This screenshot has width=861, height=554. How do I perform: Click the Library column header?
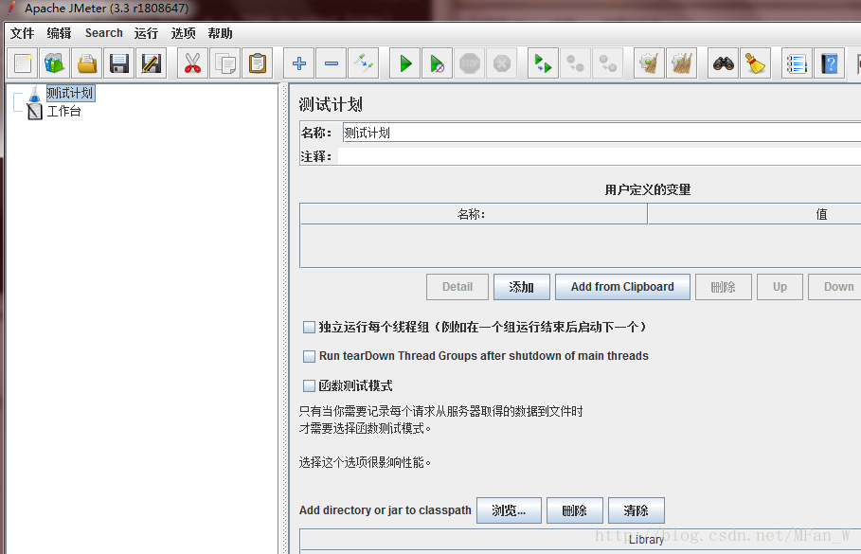(581, 540)
